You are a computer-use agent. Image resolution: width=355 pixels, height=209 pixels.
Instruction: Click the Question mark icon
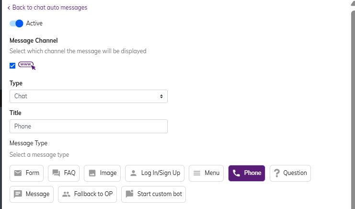point(276,173)
